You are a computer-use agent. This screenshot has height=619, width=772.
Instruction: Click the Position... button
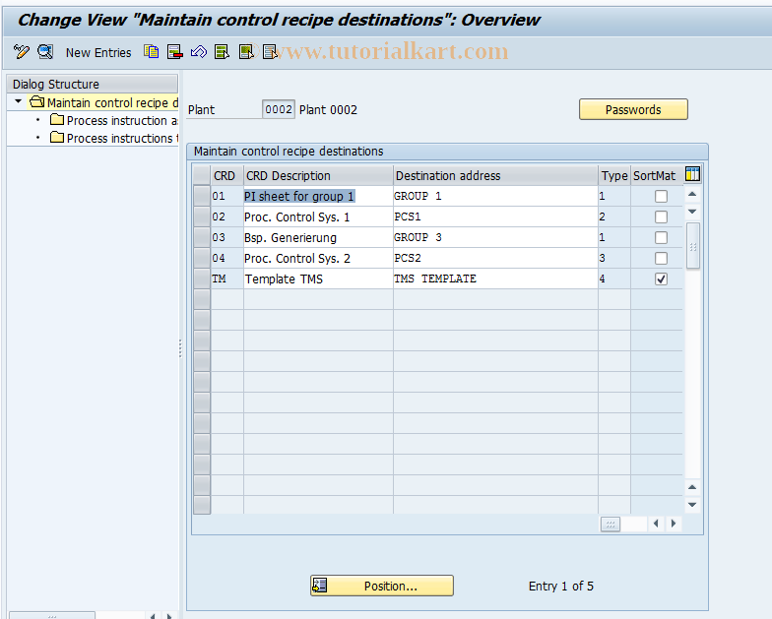(382, 586)
